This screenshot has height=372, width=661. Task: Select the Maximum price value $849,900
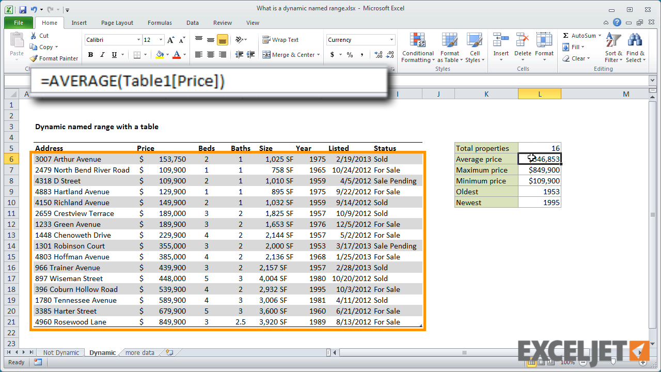coord(540,170)
